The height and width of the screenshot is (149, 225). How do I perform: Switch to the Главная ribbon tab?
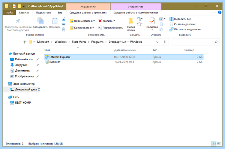click(24, 13)
